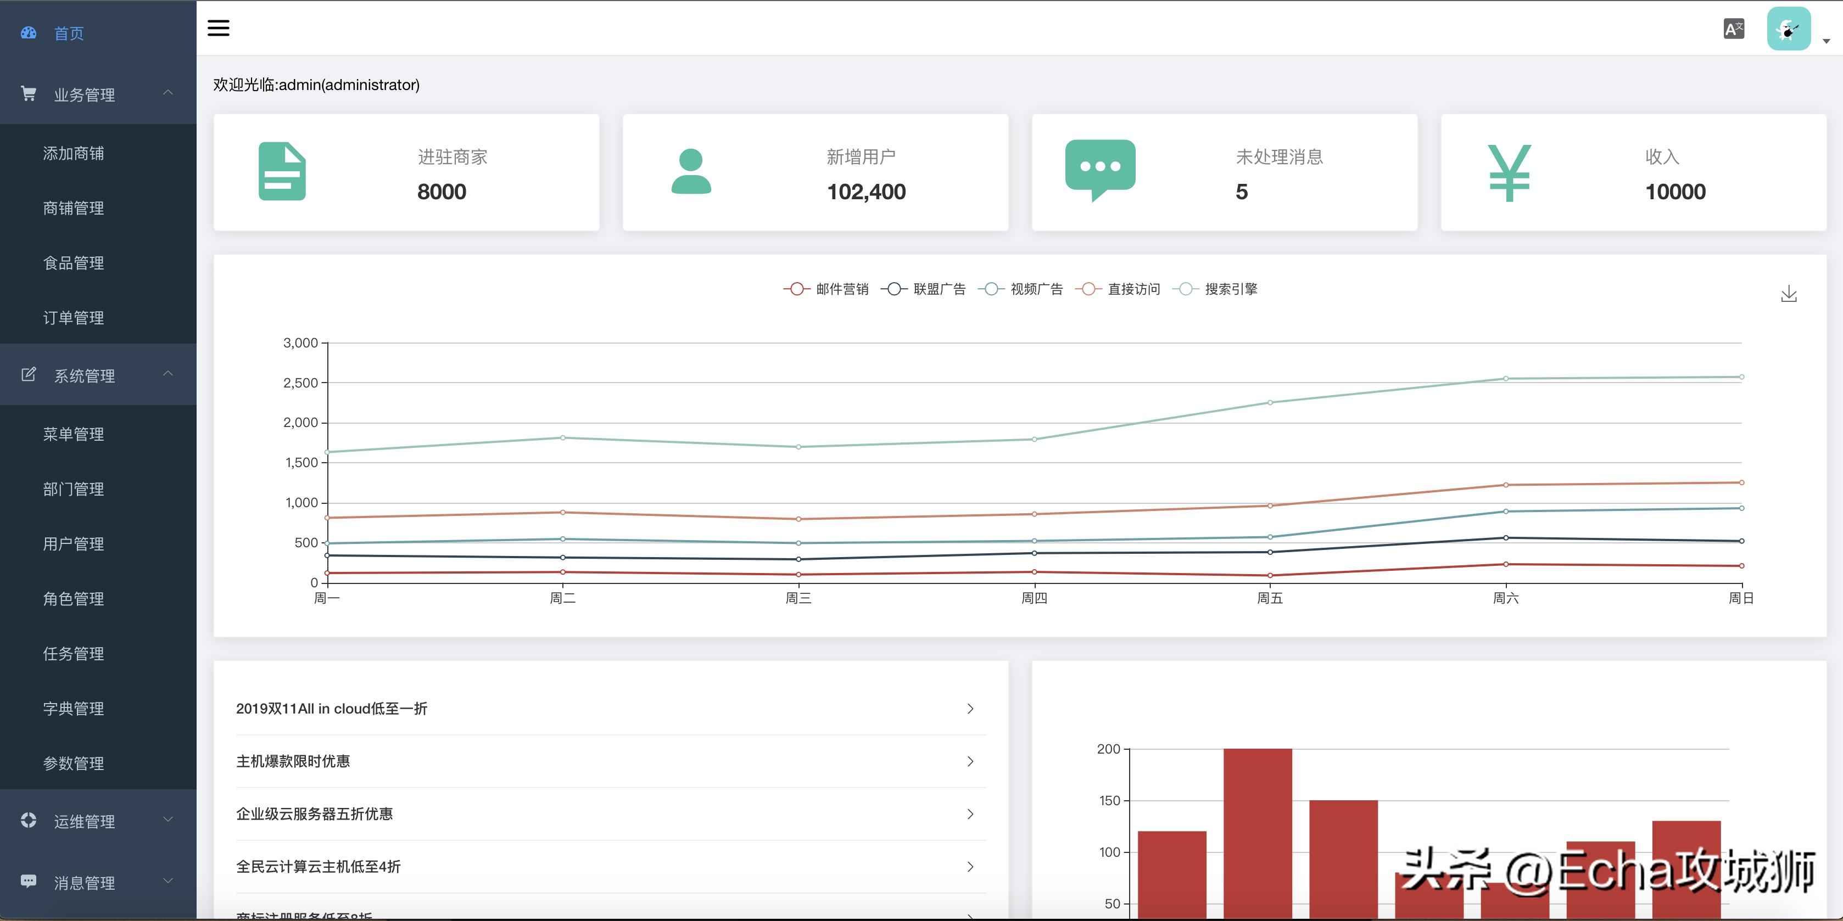
Task: Open 2019双11All in cloud低至一折 link
Action: coord(331,709)
